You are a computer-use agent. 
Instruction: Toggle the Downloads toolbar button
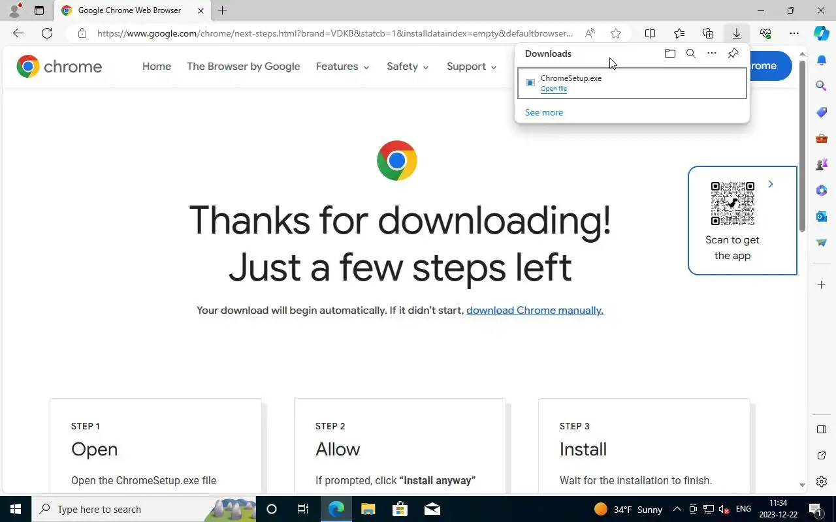(x=737, y=33)
